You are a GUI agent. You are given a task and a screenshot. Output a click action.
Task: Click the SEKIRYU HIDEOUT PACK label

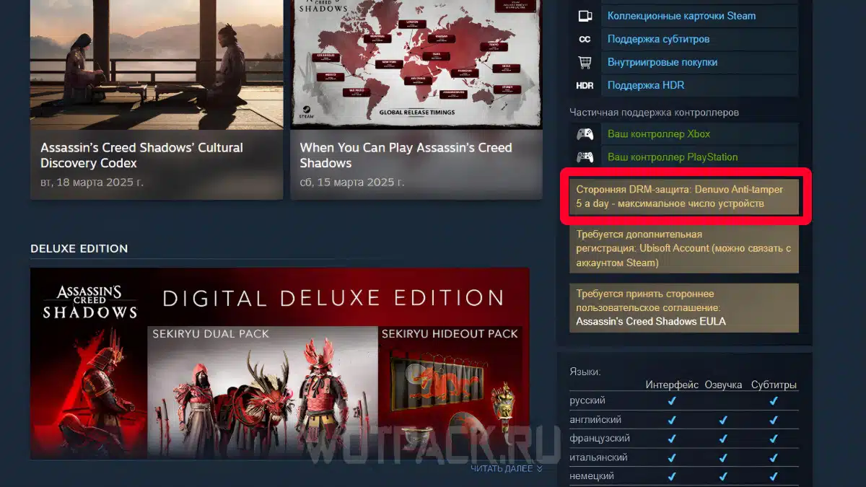click(451, 334)
